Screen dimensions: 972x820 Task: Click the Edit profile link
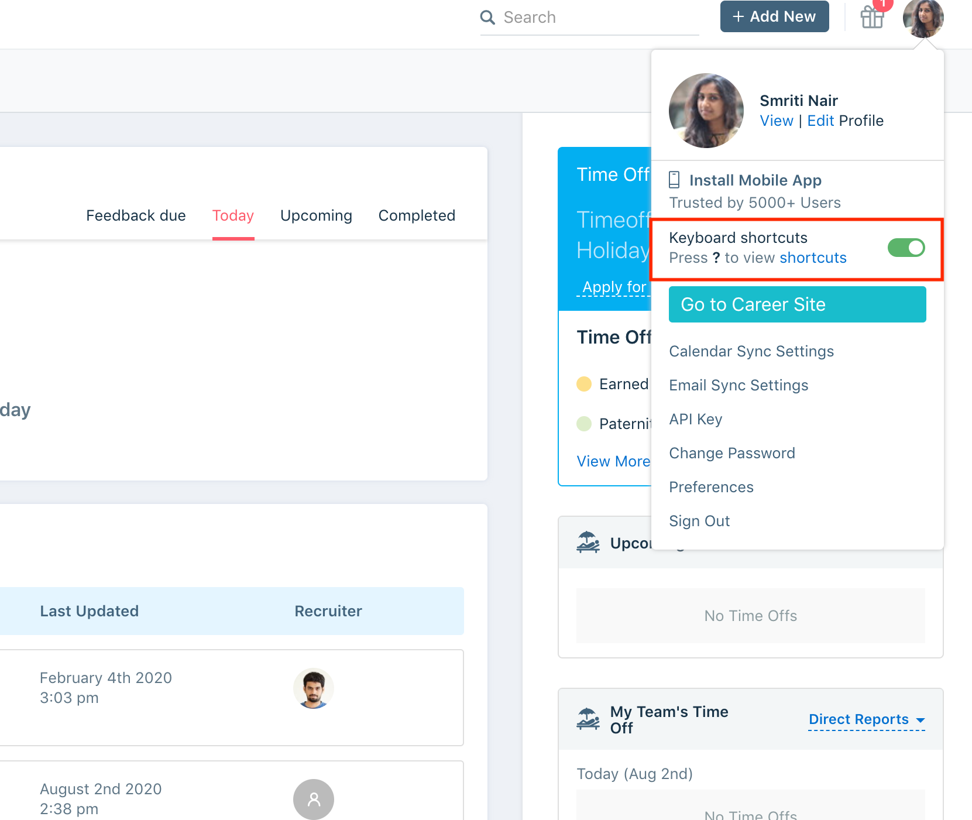(820, 121)
